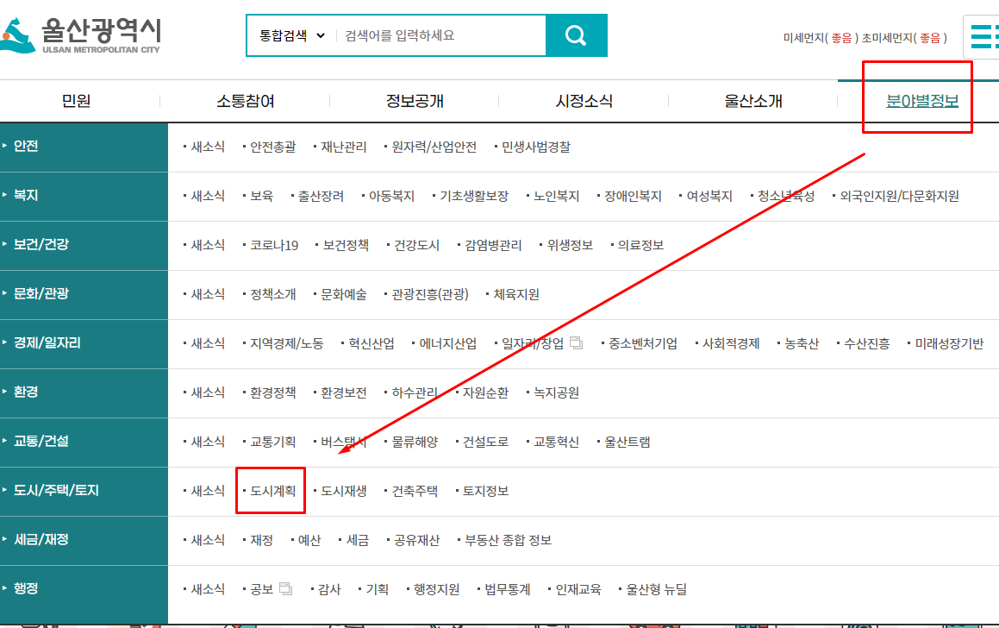Open the 중소벤처기업 link
Viewport: 999px width, 628px height.
coord(643,343)
